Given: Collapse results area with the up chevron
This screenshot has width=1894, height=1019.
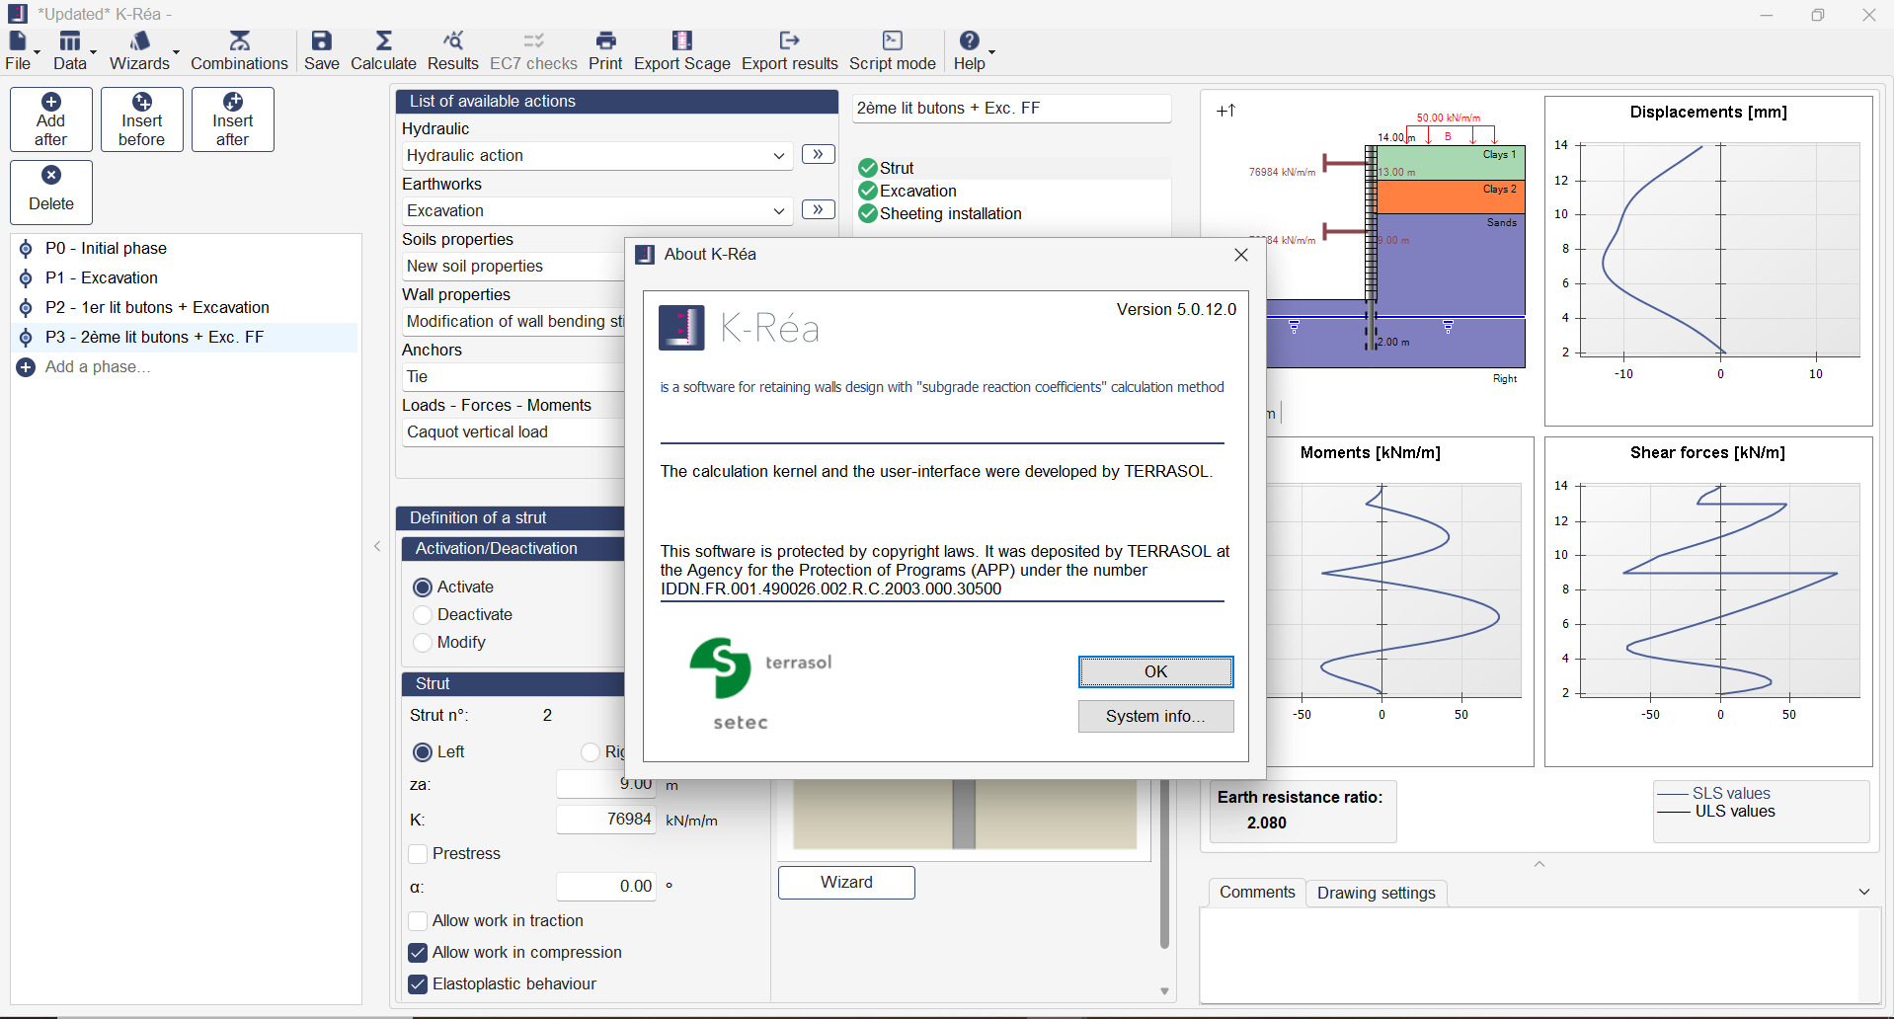Looking at the screenshot, I should (x=1539, y=864).
